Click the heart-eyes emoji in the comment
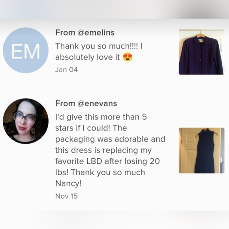Screen dimensions: 229x229 click(x=128, y=57)
